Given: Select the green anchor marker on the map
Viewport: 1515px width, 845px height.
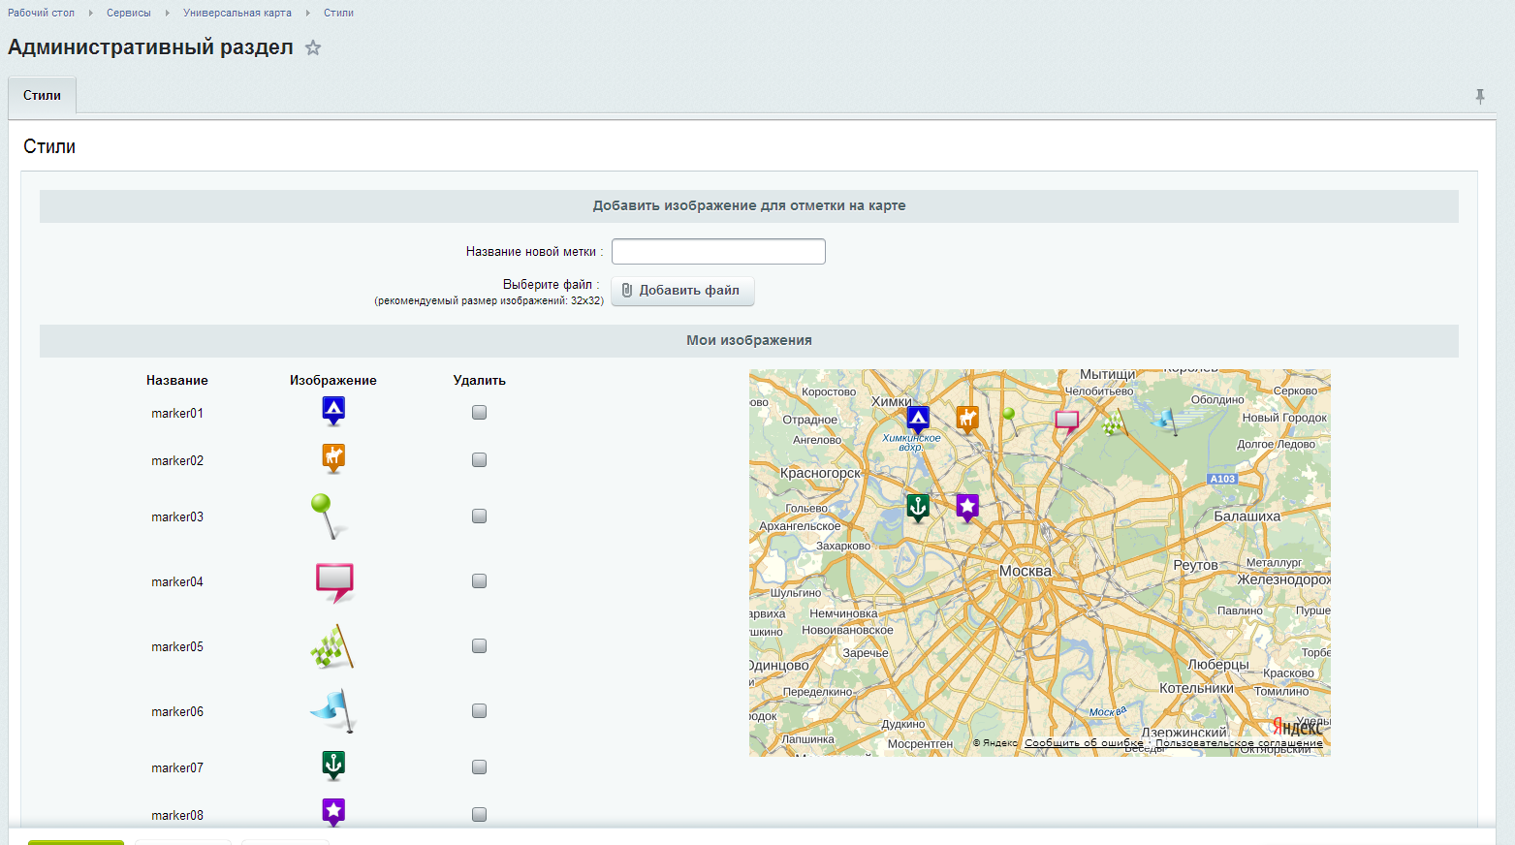Looking at the screenshot, I should (x=918, y=508).
